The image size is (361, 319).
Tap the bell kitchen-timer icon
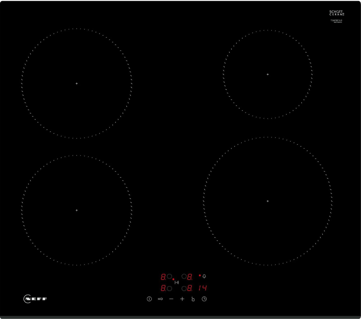[204, 276]
